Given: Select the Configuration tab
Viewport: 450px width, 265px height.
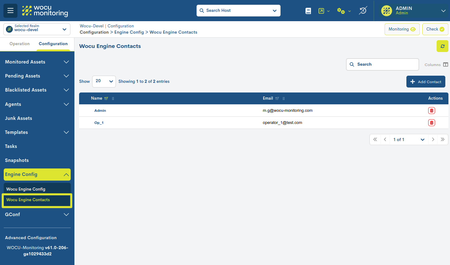Looking at the screenshot, I should [53, 44].
